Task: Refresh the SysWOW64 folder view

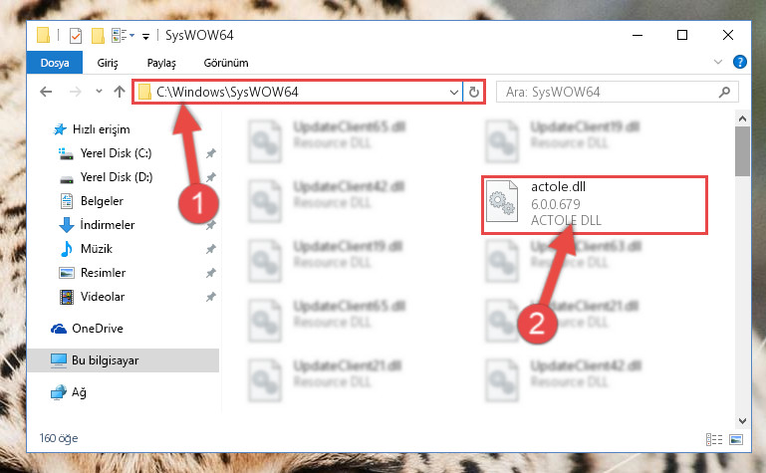Action: 474,92
